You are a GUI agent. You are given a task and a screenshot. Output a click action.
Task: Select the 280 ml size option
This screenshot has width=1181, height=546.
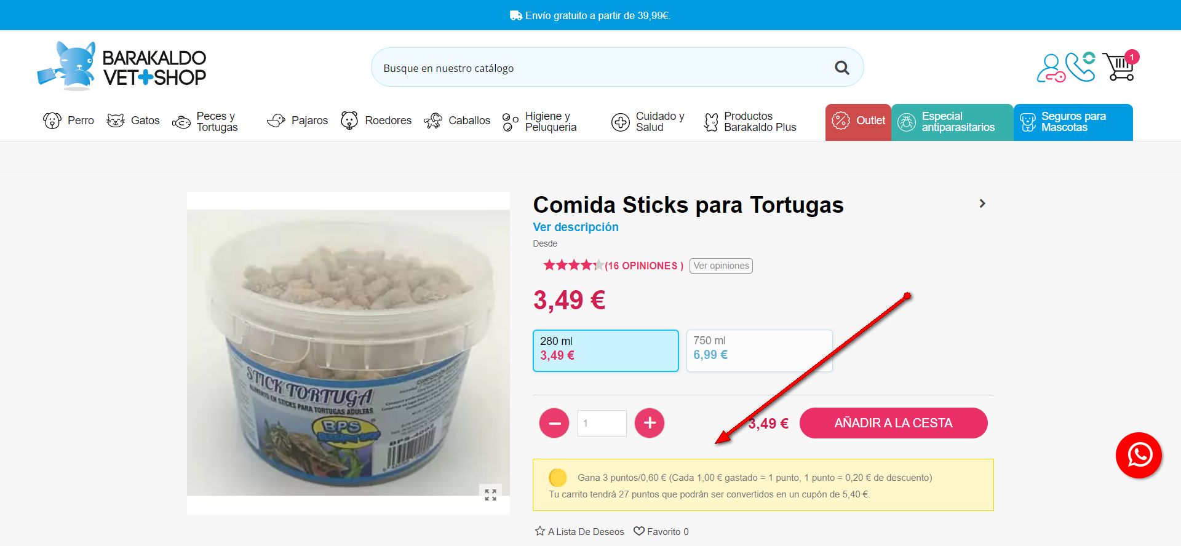pos(606,350)
